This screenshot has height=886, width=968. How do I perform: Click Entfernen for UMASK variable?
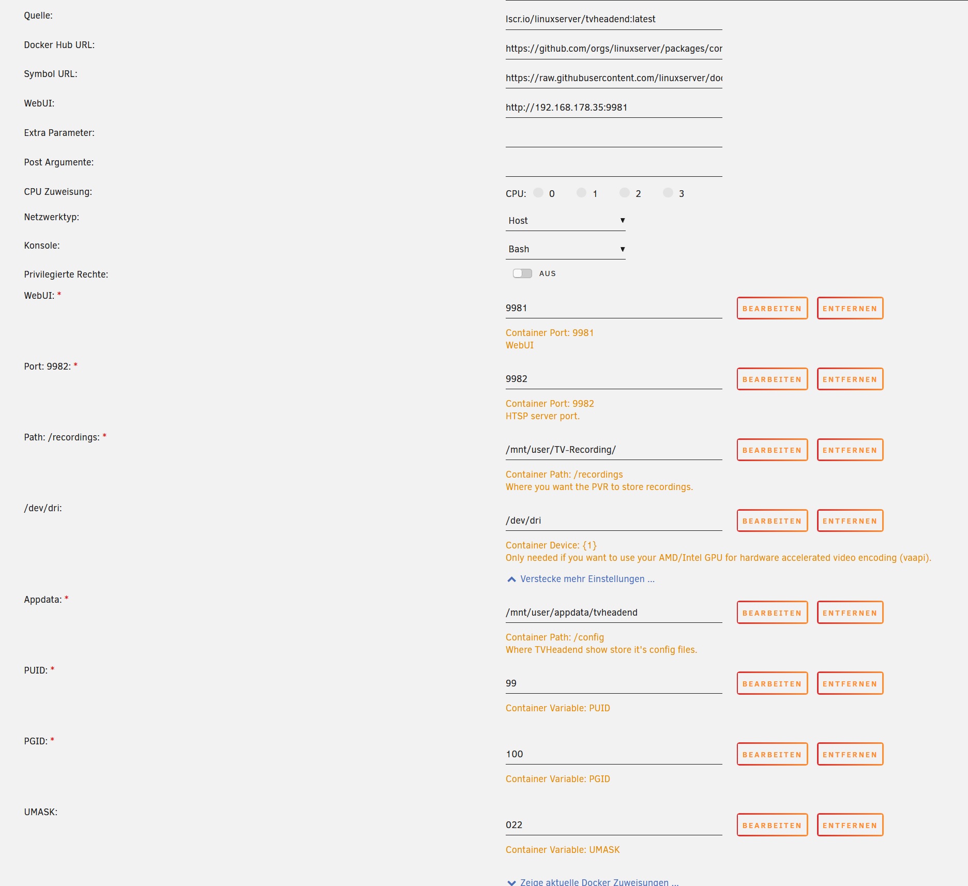coord(850,825)
